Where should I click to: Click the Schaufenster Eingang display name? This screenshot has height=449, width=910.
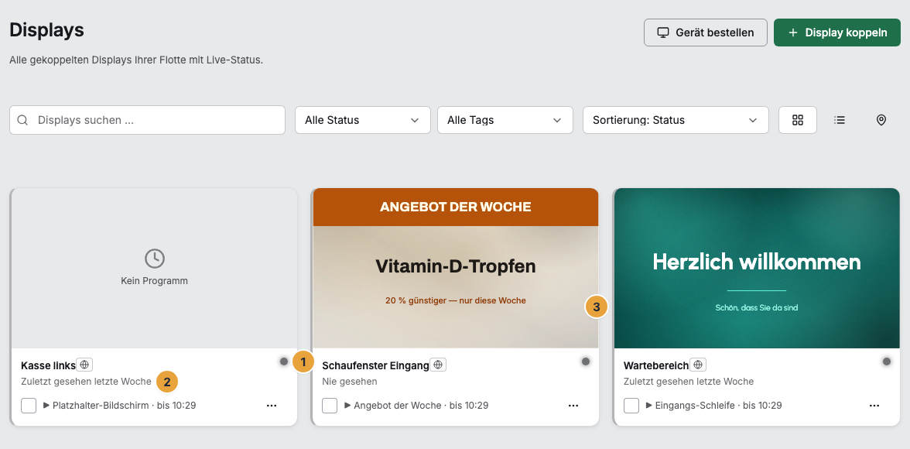tap(375, 365)
